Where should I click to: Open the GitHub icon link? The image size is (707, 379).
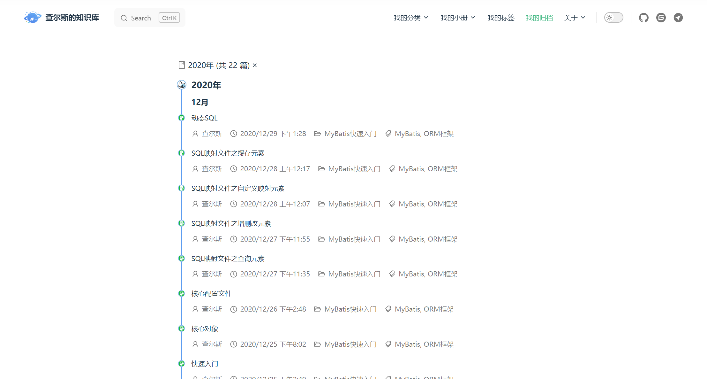tap(643, 18)
